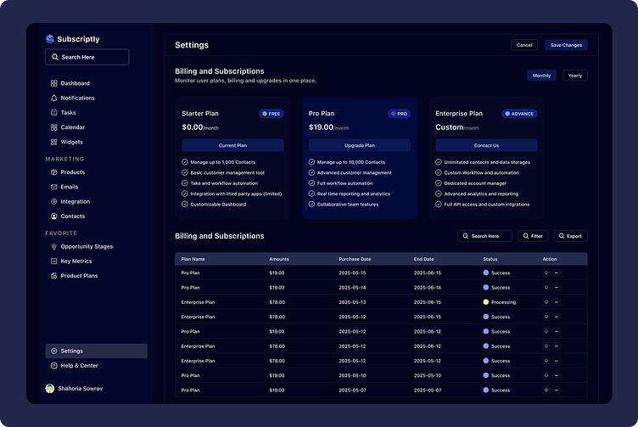Open the Export options for the table
638x427 pixels.
click(570, 236)
